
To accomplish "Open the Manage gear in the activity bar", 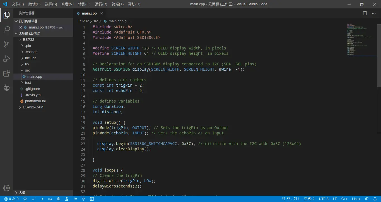I will 7,188.
